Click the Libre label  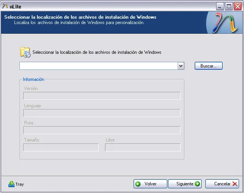click(110, 140)
